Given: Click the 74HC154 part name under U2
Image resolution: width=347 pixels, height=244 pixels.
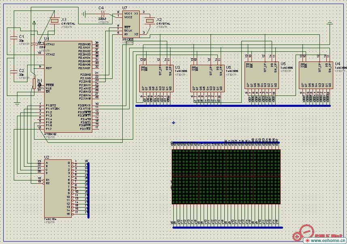Looking at the screenshot, I should (x=50, y=219).
